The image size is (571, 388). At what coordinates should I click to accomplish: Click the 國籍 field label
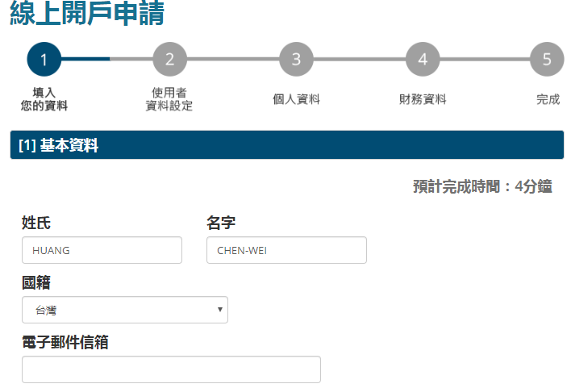click(36, 282)
